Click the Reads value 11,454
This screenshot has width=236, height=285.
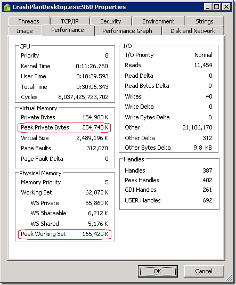pos(203,65)
